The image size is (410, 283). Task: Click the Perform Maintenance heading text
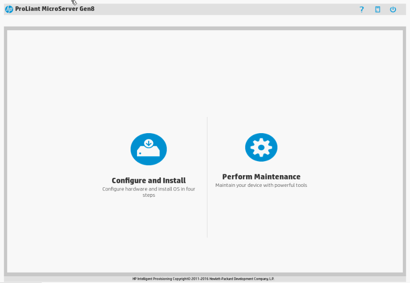[x=261, y=176]
